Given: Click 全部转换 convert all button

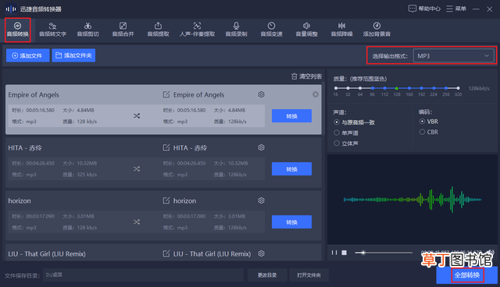Looking at the screenshot, I should [467, 275].
